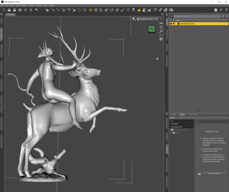The height and width of the screenshot is (192, 229).
Task: Click the viewport orbit rotate control
Action: (161, 23)
